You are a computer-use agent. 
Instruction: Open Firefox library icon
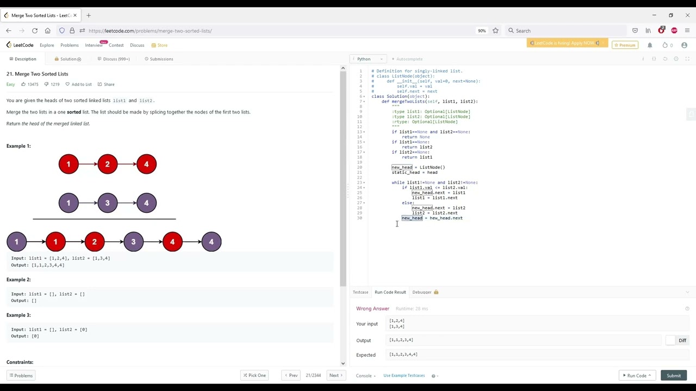coord(648,31)
